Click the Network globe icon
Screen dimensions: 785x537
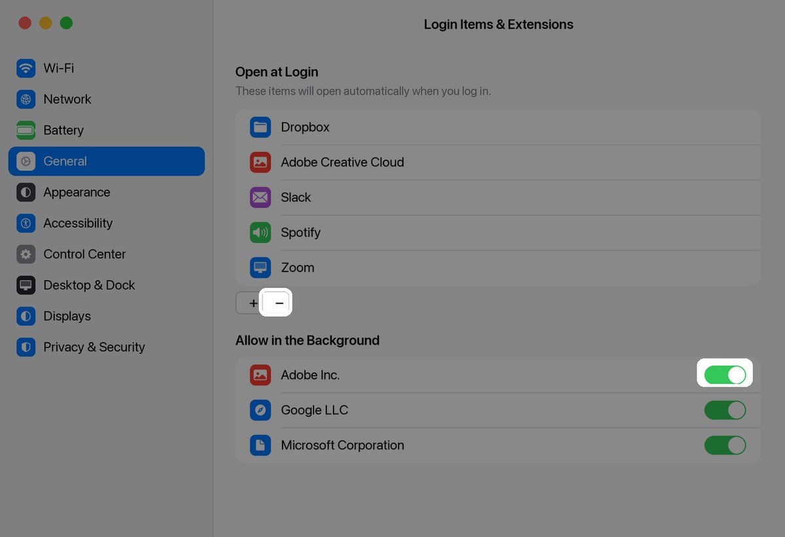click(x=26, y=99)
